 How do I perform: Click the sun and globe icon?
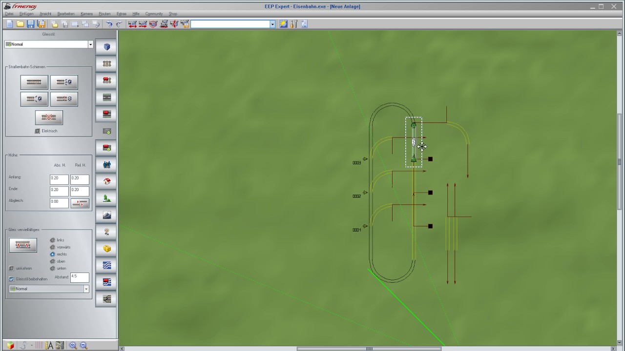click(x=283, y=24)
